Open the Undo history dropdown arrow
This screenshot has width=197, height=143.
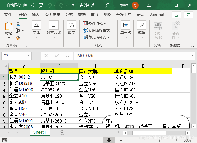(x=54, y=5)
